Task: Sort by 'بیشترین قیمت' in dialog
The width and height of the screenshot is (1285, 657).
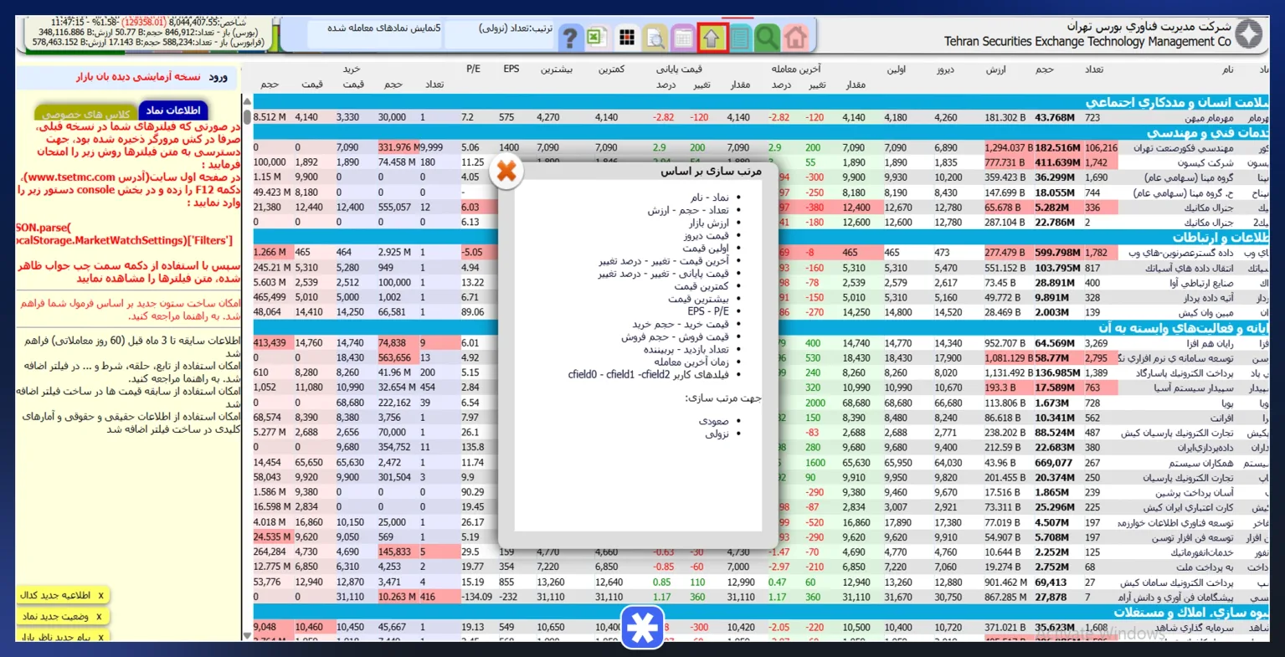Action: [699, 298]
